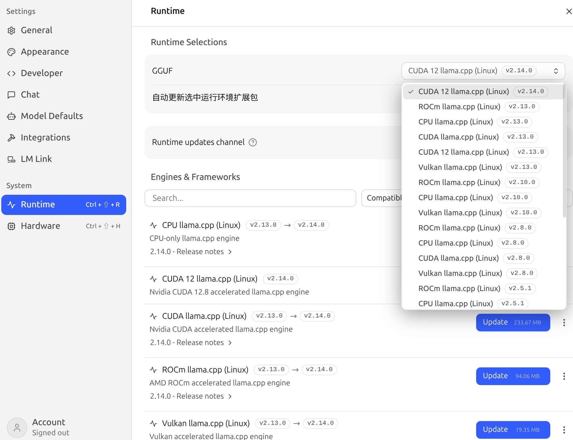Screen dimensions: 573x440
Task: Click the Runtime pulse icon in sidebar
Action: 11,205
